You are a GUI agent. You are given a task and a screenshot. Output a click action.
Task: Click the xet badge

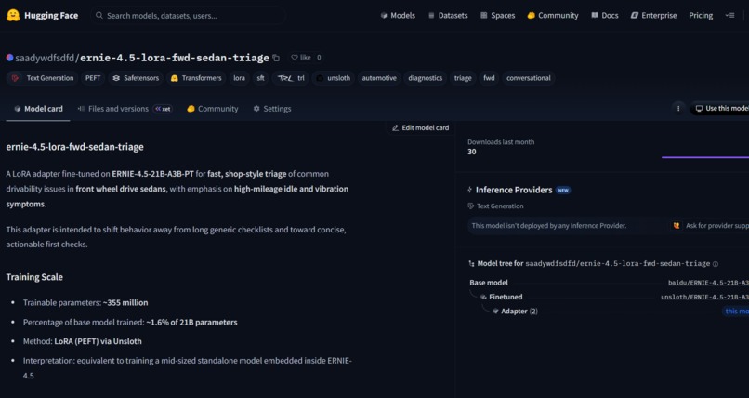tap(163, 109)
